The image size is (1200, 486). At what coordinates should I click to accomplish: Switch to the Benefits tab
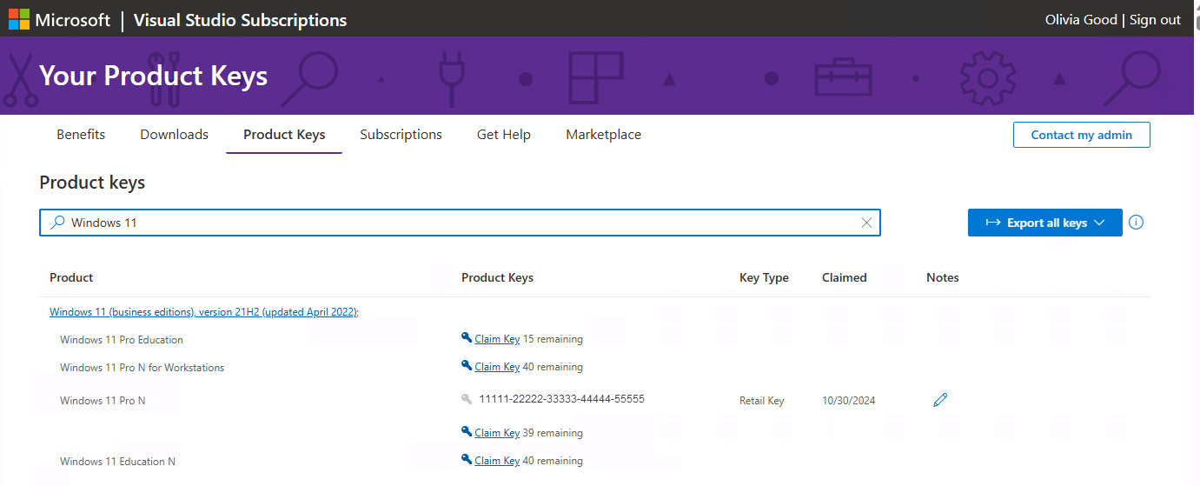click(81, 135)
